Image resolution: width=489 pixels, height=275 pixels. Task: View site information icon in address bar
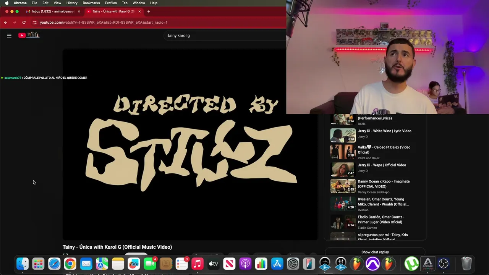point(35,23)
